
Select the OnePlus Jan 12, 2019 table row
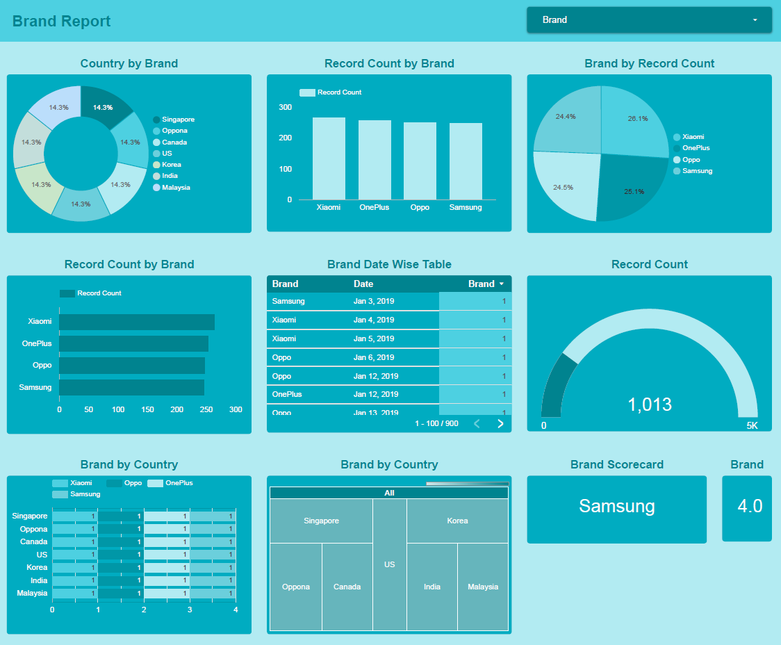pos(389,395)
